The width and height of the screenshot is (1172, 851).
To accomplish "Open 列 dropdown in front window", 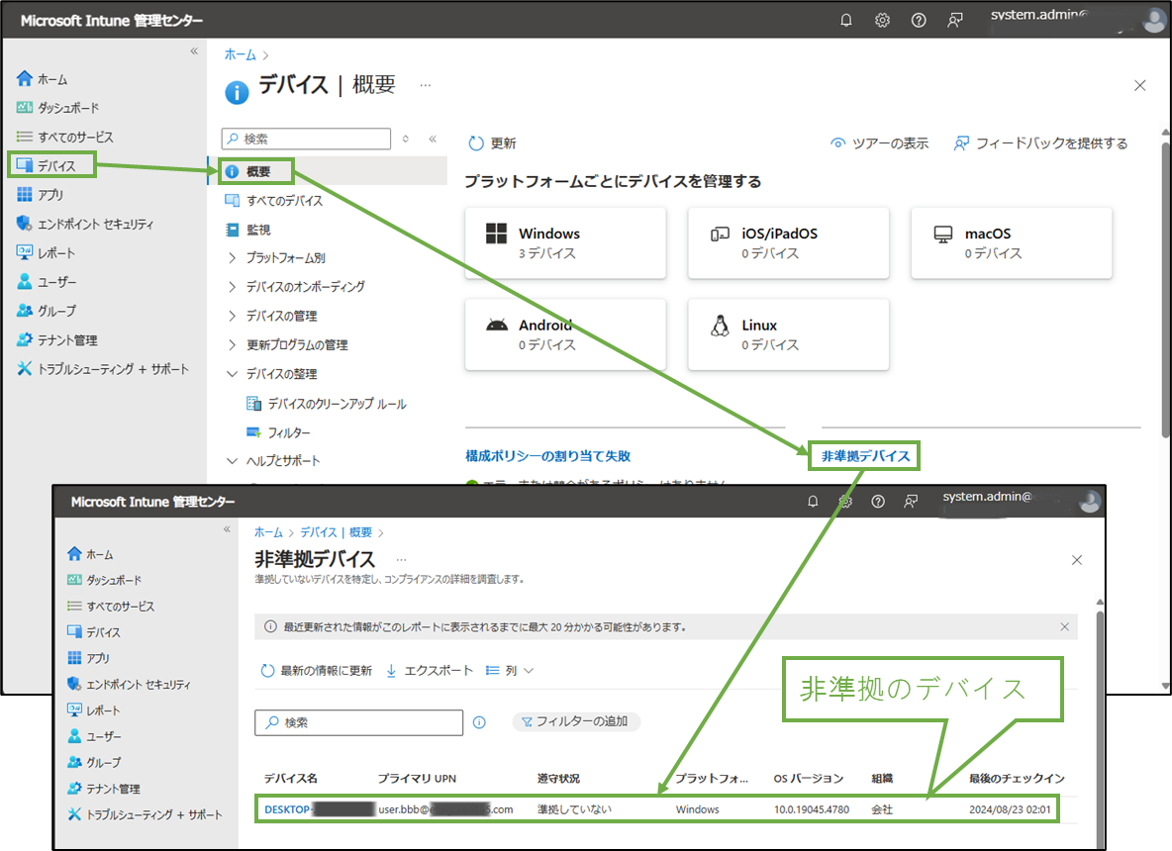I will [510, 670].
